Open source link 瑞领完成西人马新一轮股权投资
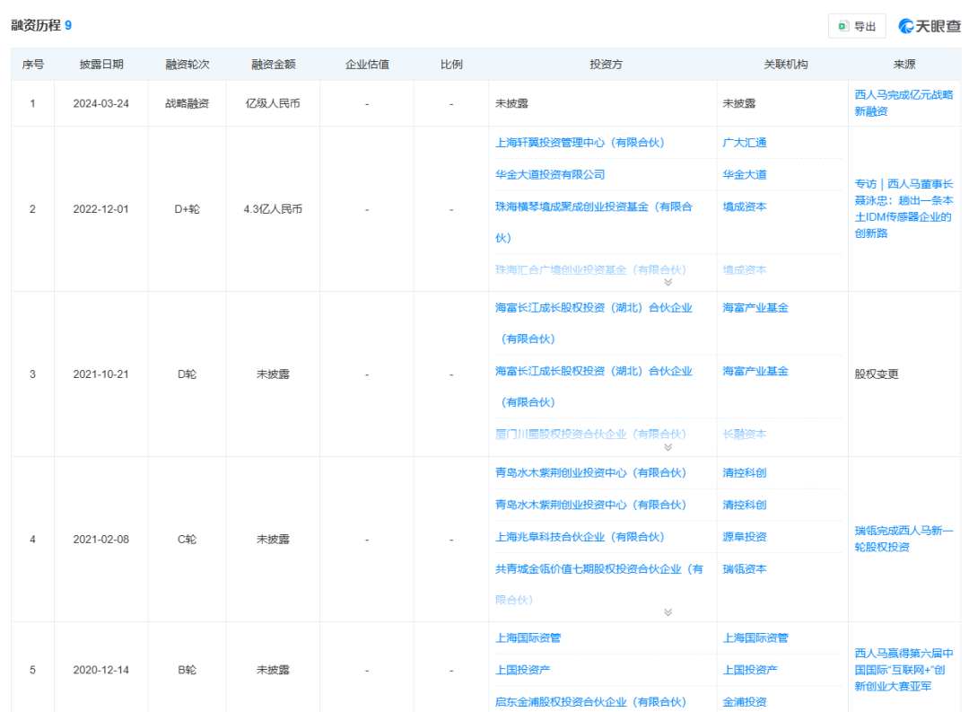The width and height of the screenshot is (969, 712). [x=904, y=539]
